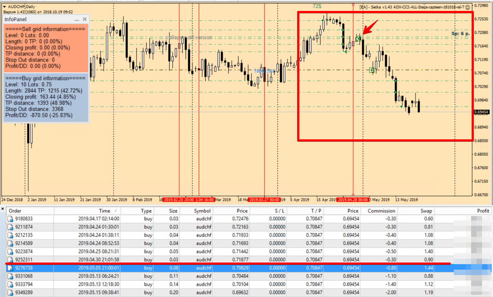
Task: Click the green buy marker near 0.70847
Action: click(x=372, y=70)
